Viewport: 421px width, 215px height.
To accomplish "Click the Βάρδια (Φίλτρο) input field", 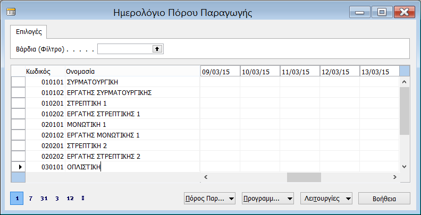I will pyautogui.click(x=125, y=49).
